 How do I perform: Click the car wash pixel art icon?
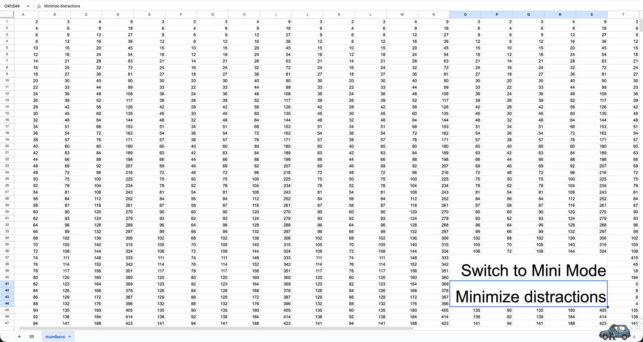[x=614, y=332]
